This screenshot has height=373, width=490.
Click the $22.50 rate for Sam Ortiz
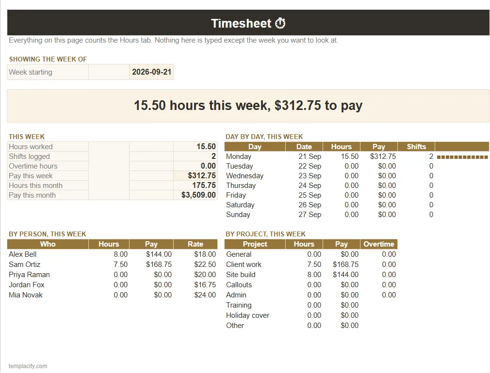205,264
